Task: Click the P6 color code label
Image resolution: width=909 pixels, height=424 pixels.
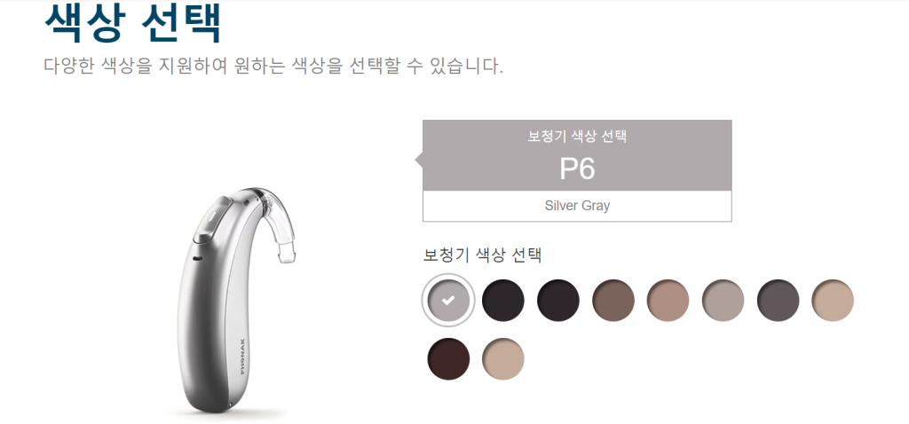Action: (x=577, y=169)
